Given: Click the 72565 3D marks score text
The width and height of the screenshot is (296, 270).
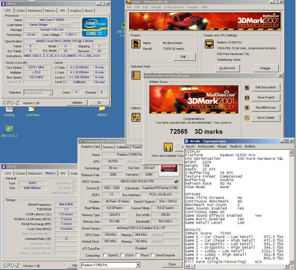Looking at the screenshot, I should 196,132.
